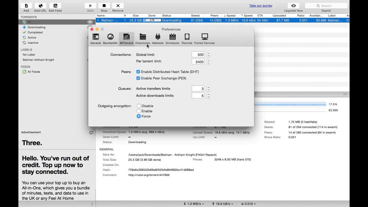Screen dimensions: 368x207
Task: Click the Start play icon
Action: tap(91, 5)
